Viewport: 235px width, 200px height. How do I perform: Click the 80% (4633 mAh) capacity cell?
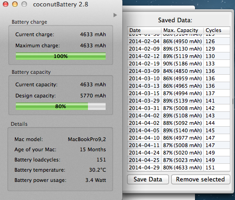[x=182, y=168]
